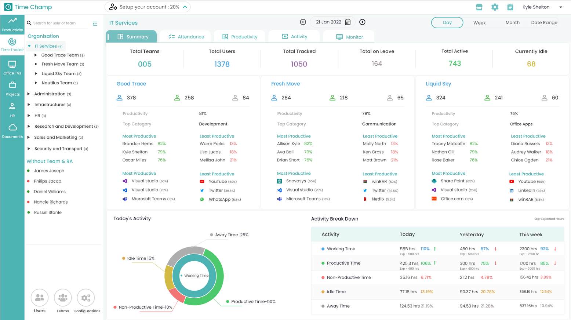Click the Time Champ logo

[28, 7]
